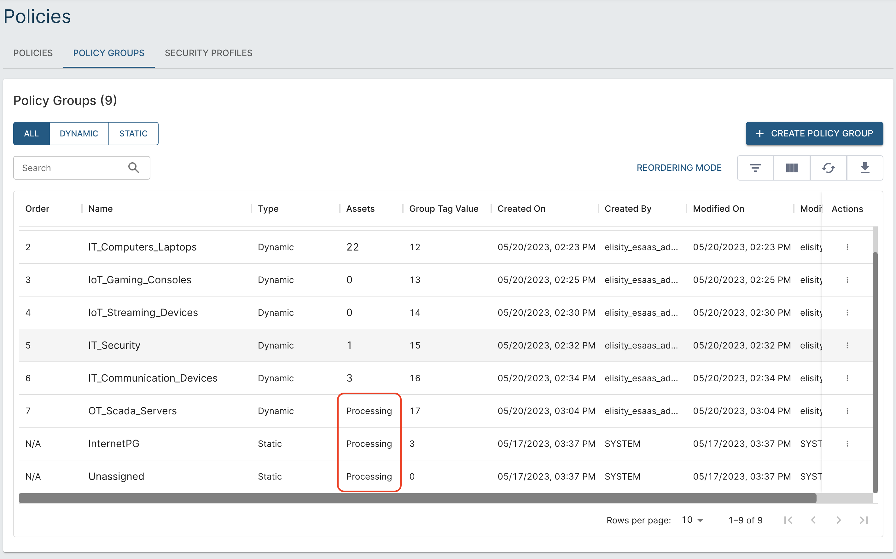This screenshot has height=559, width=896.
Task: Open actions menu for IT_Communication_Devices
Action: [x=847, y=378]
